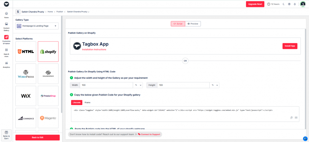309x142 pixels.
Task: Open the Gallery Type dropdown
Action: [37, 26]
